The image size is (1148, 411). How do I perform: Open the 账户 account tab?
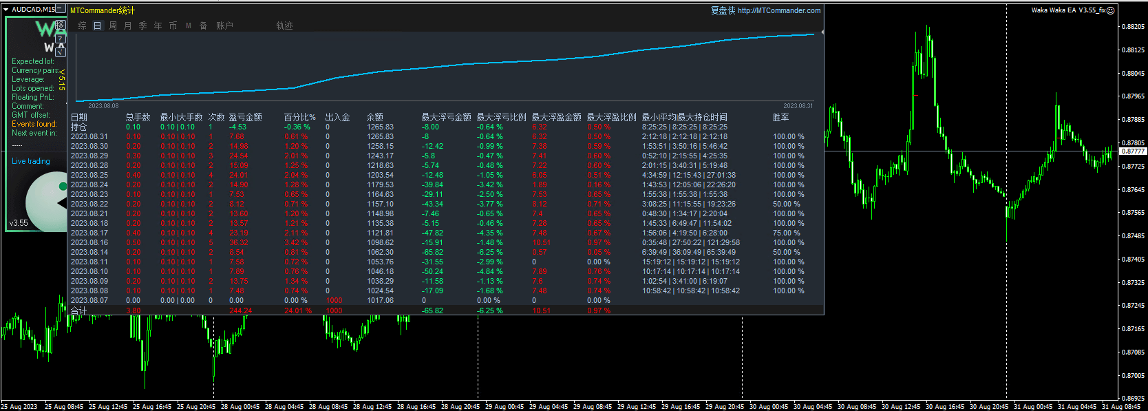224,25
